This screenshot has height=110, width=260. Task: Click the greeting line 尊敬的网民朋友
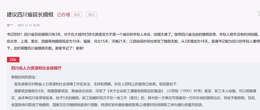click(24, 77)
